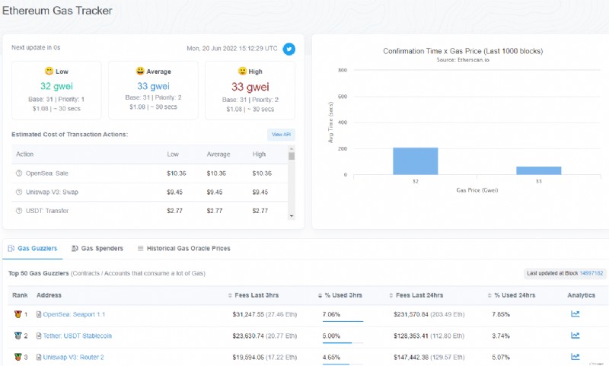Open help icon for OpenSea: Sale
Image resolution: width=609 pixels, height=366 pixels.
(x=18, y=173)
